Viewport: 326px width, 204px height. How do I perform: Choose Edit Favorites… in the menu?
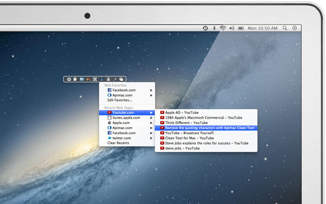(x=120, y=100)
